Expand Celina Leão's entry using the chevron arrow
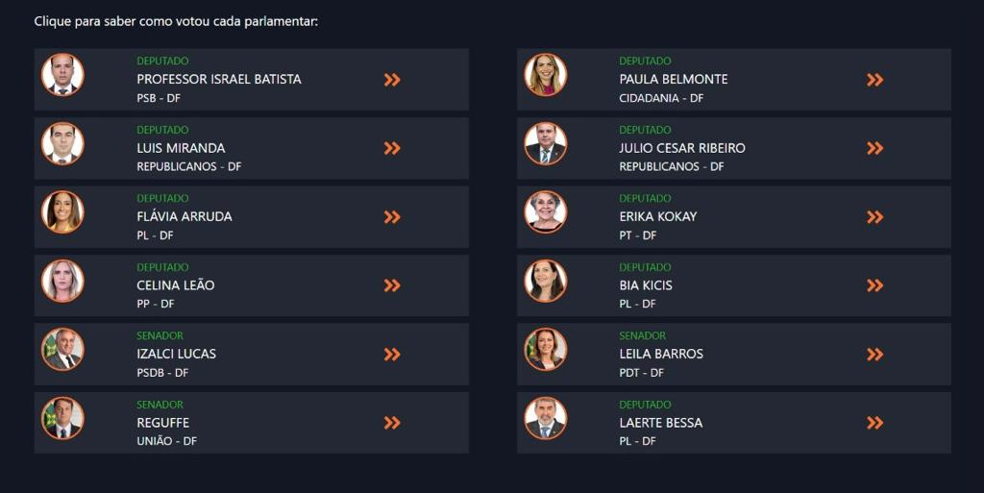 [x=392, y=285]
